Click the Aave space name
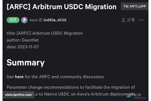151x101 pixels. (33, 20)
